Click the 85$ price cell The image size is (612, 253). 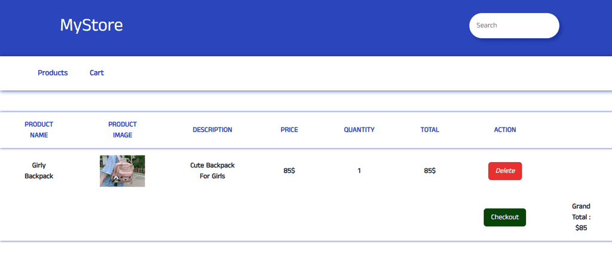289,170
